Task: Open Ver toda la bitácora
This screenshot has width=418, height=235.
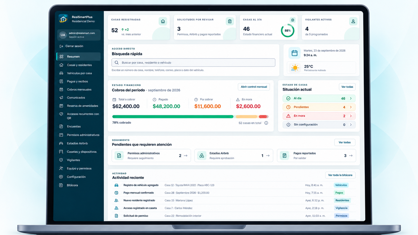Action: point(340,175)
